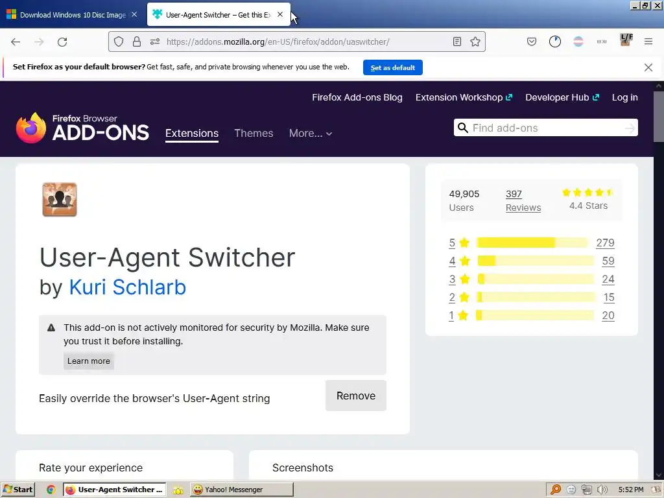Open the Firefox Add-ons Blog link
Viewport: 664px width, 498px height.
(357, 97)
